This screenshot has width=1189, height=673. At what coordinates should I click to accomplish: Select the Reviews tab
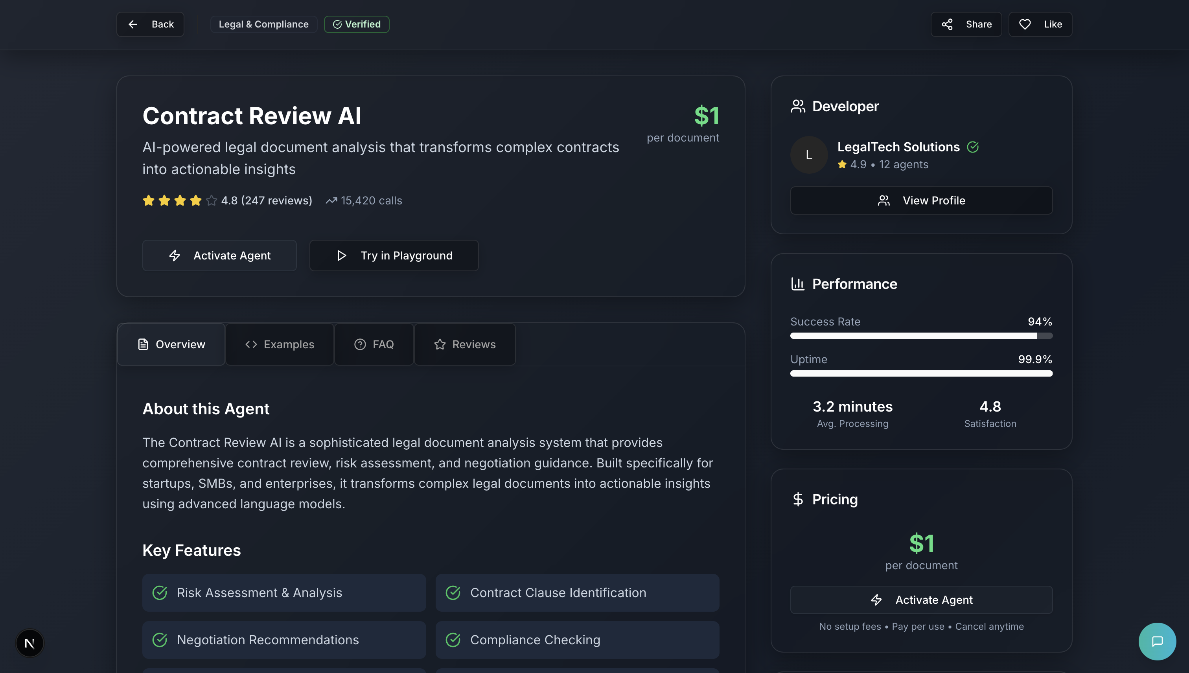click(465, 344)
